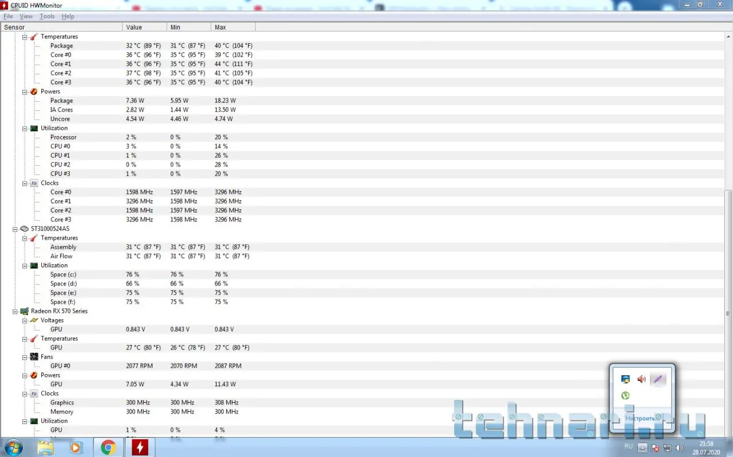Viewport: 733px width, 457px height.
Task: Open the Tools menu
Action: [47, 17]
